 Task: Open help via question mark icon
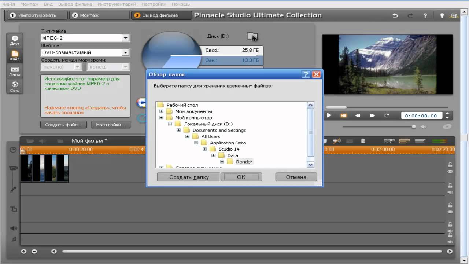point(425,15)
